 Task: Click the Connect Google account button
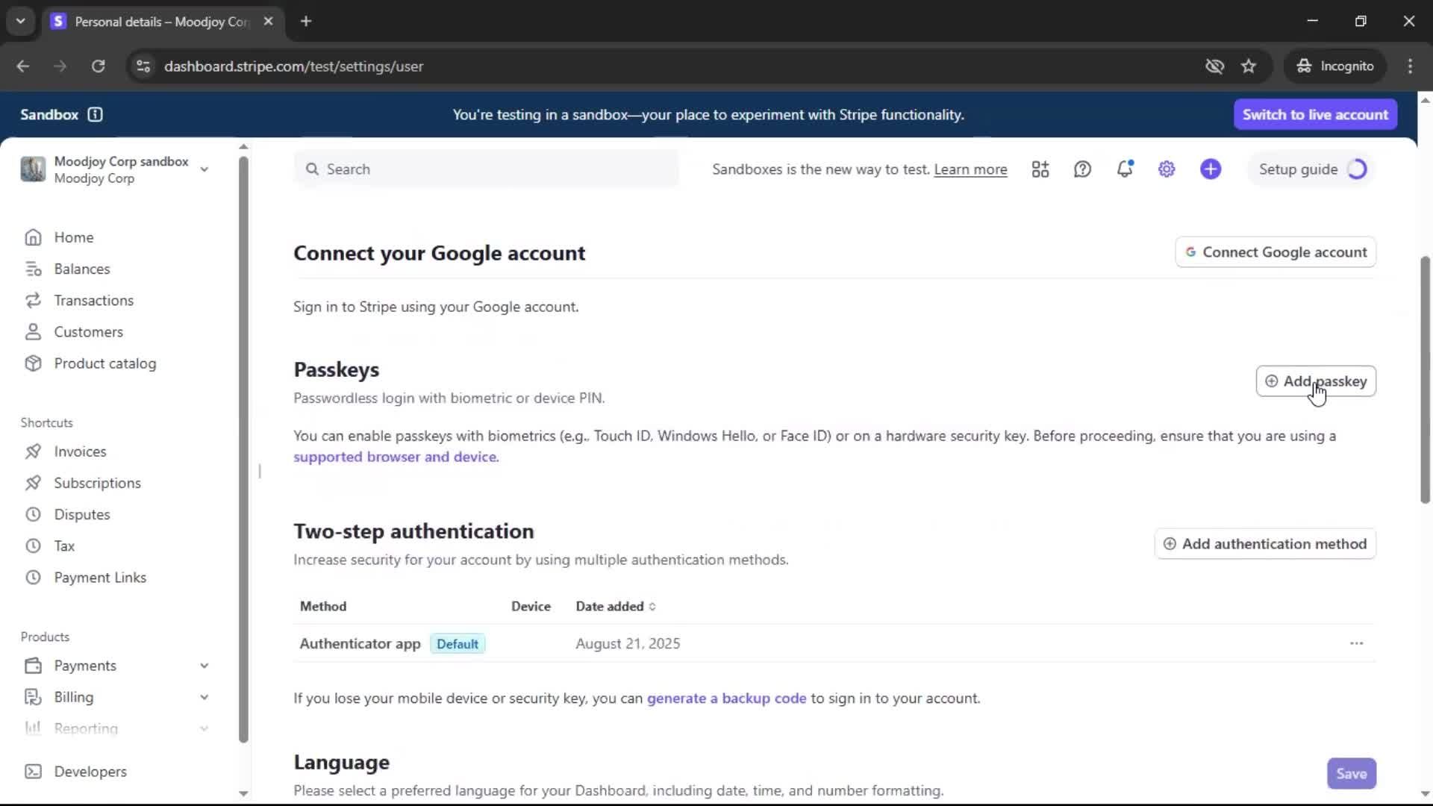click(x=1276, y=252)
